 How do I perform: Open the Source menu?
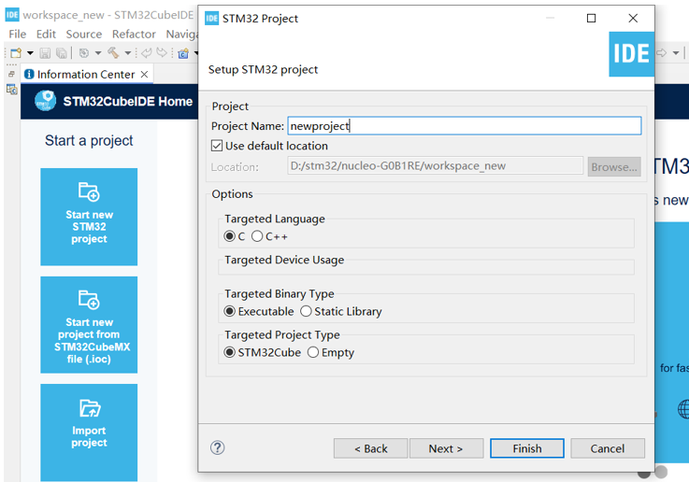pos(83,34)
